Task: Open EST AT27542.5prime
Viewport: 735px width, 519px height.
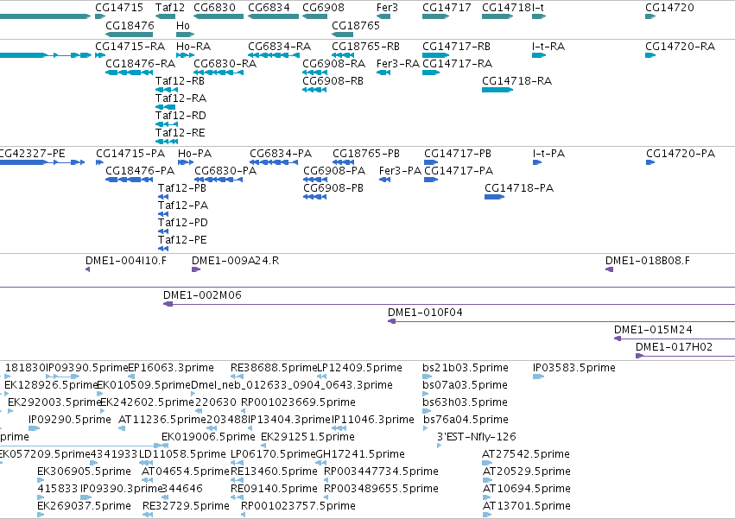Action: coord(525,454)
